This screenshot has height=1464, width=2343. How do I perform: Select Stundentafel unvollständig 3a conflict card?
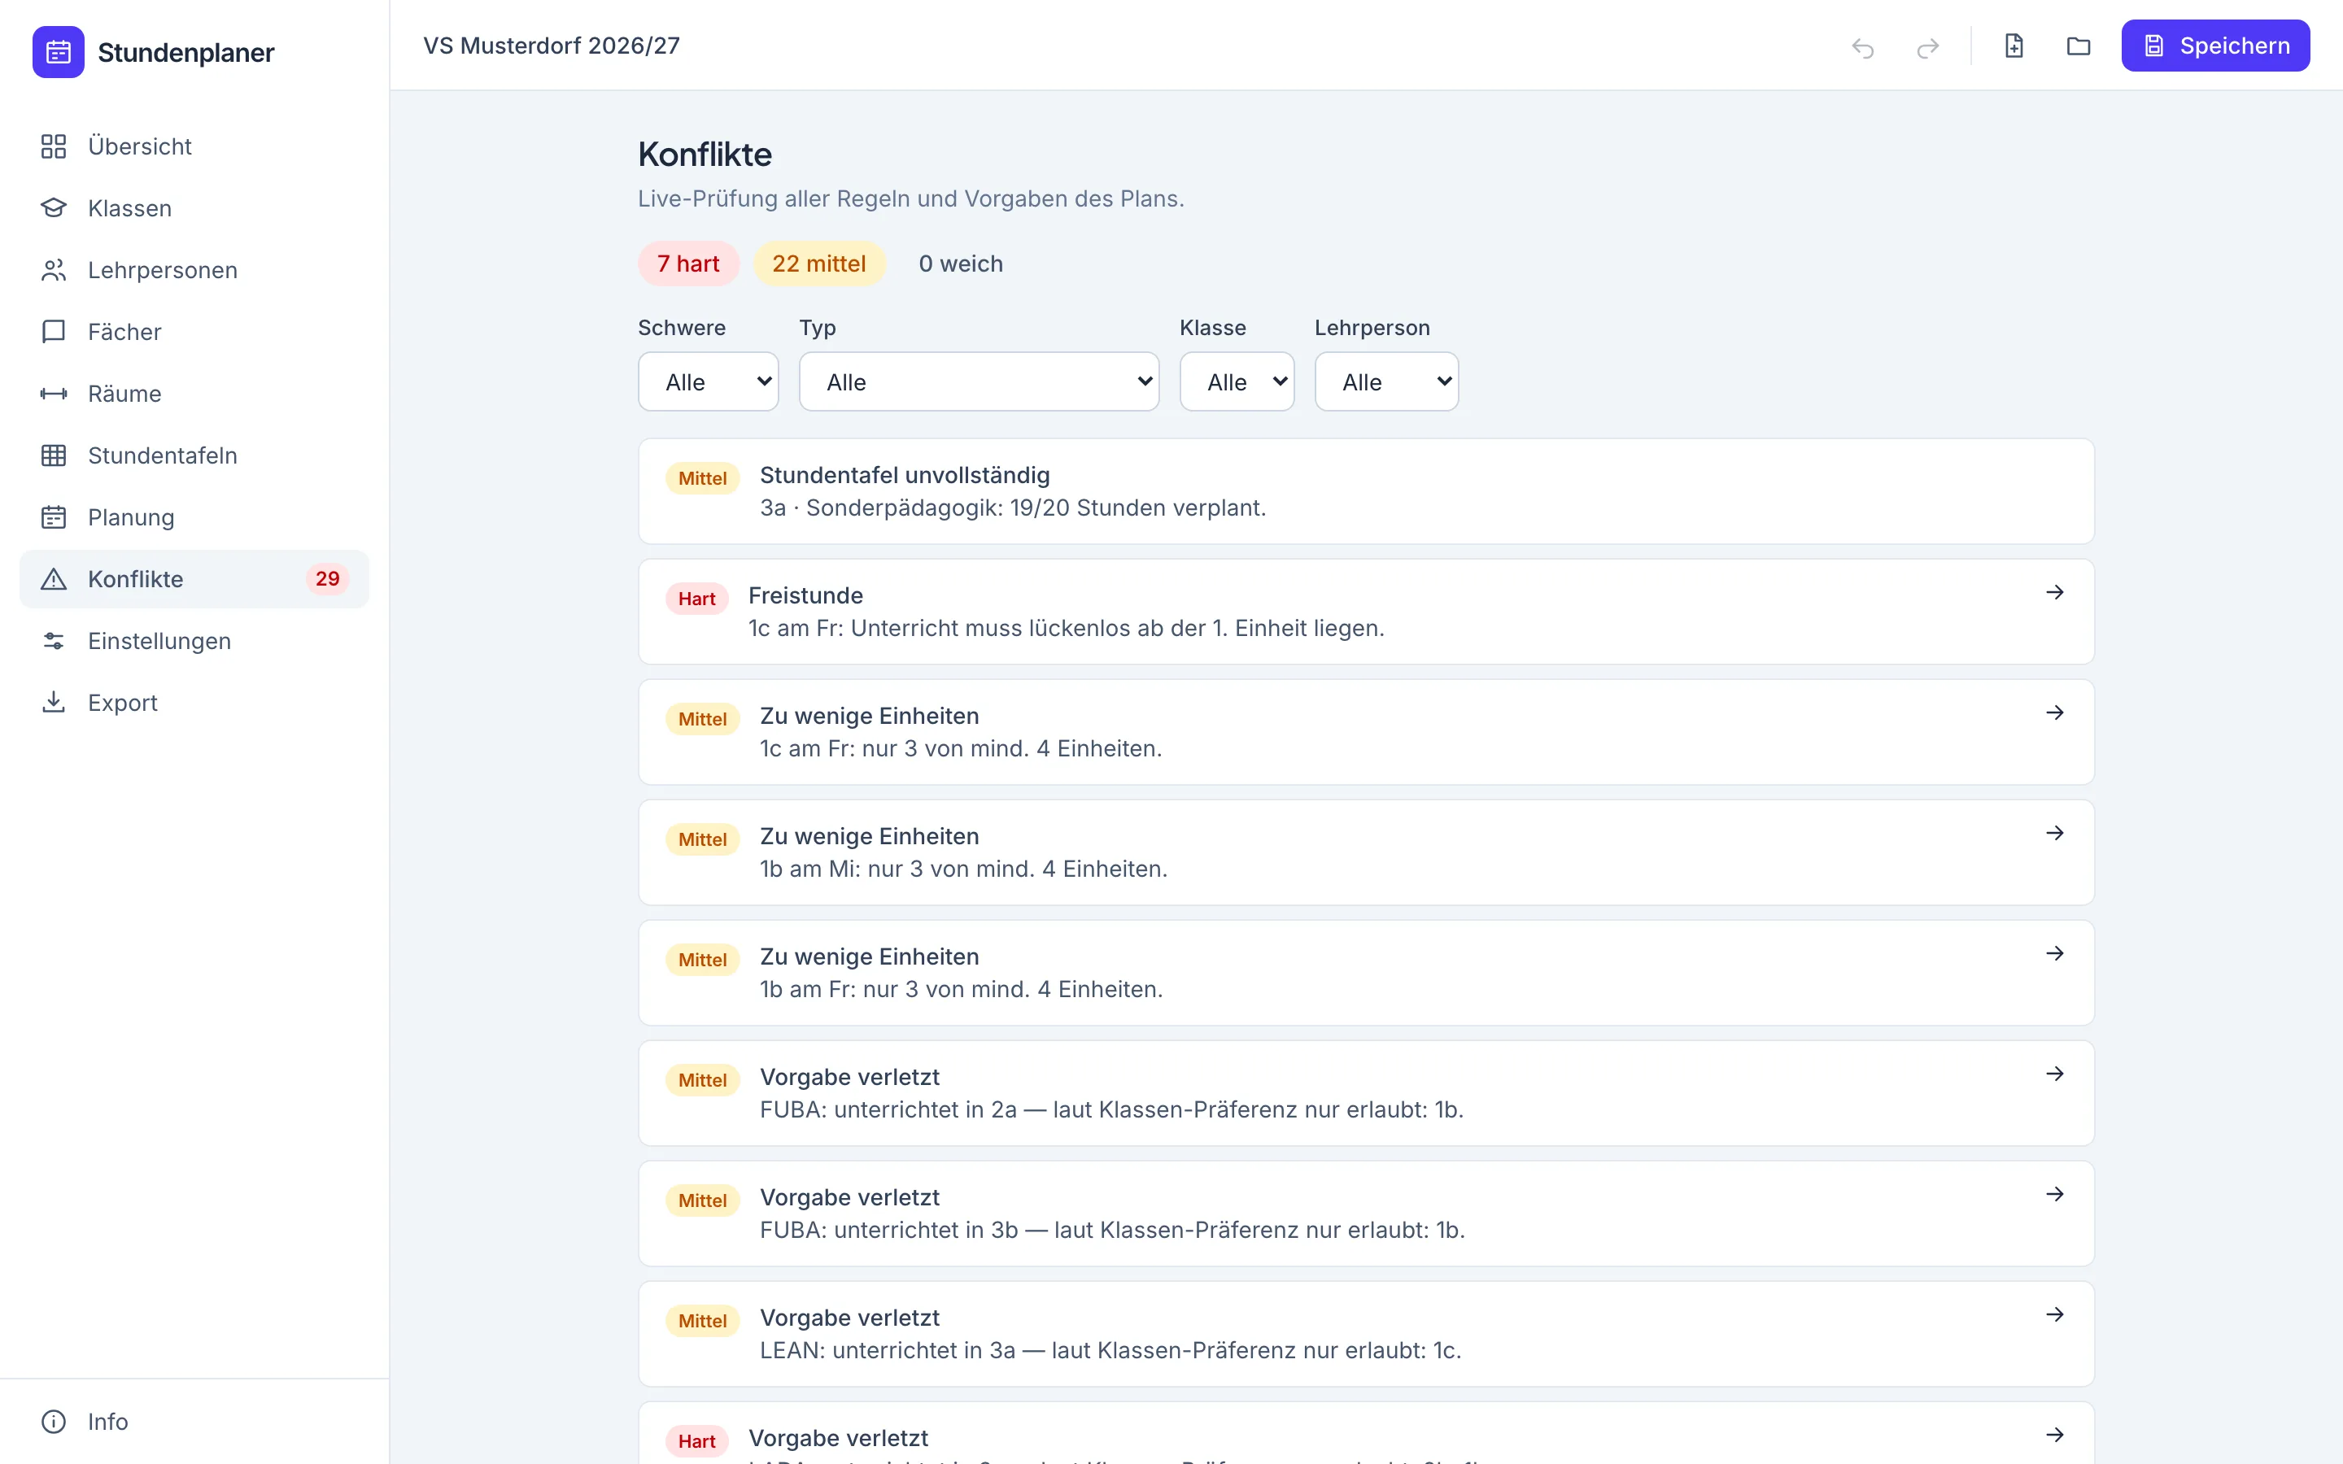click(1366, 491)
